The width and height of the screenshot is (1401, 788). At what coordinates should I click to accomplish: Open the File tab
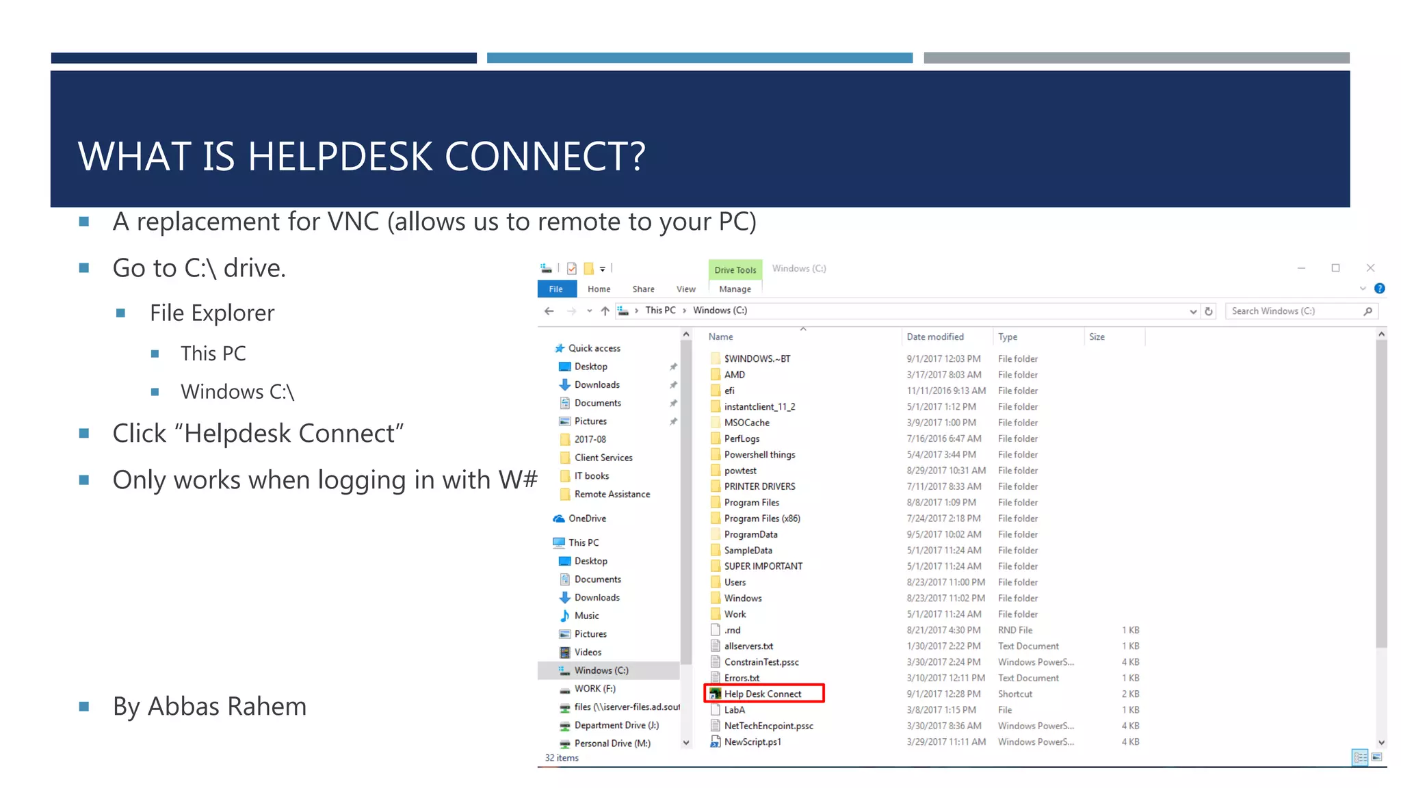click(556, 289)
